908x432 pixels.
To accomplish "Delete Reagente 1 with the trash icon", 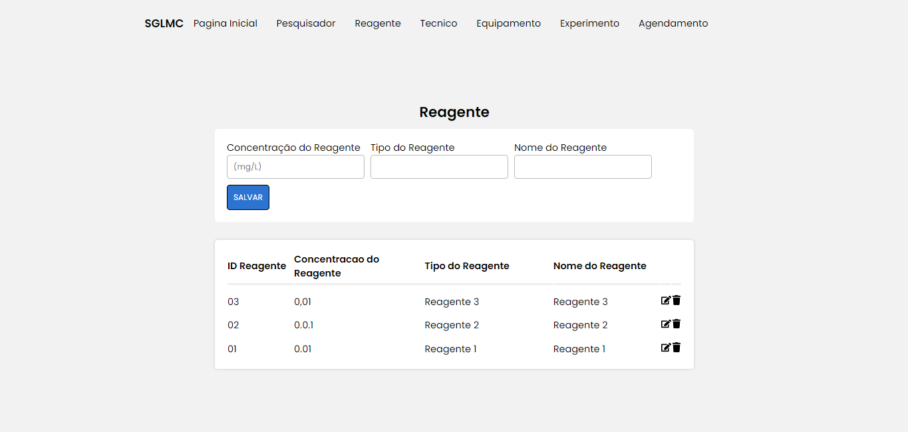I will click(677, 347).
